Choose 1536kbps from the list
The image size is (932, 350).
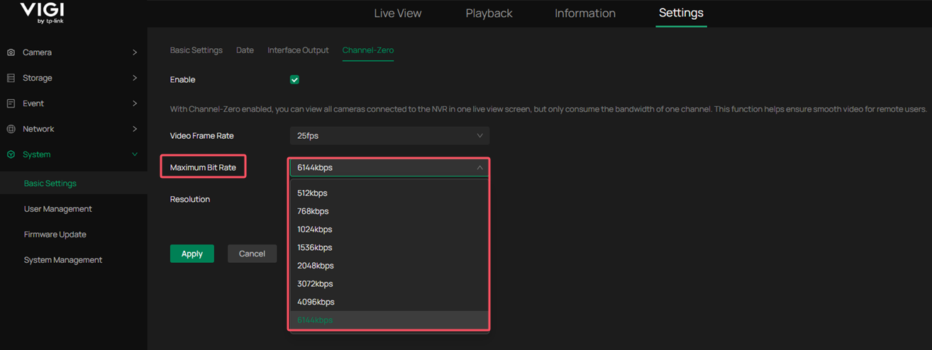(389, 247)
